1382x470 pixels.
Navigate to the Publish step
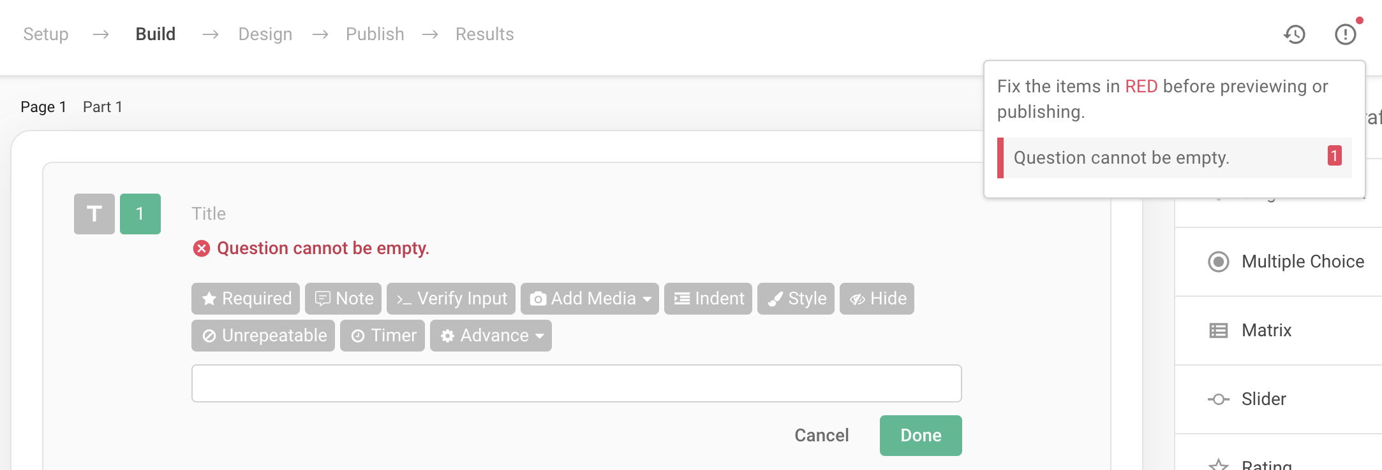tap(375, 34)
